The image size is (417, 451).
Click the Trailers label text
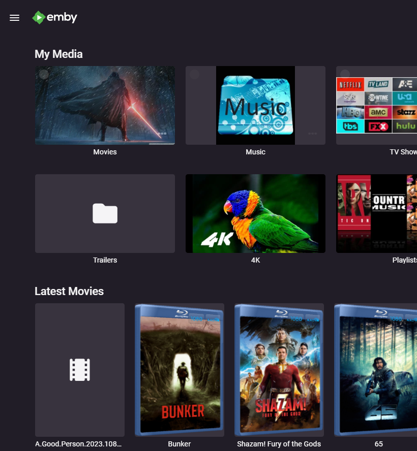point(105,260)
